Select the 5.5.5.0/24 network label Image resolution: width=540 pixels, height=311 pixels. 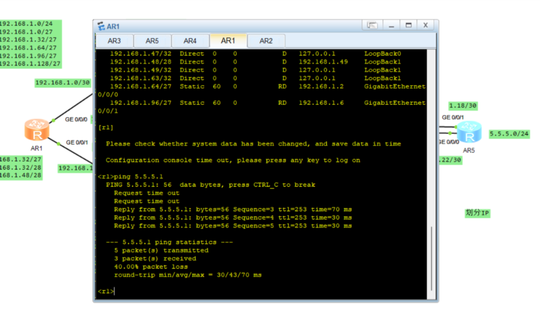(510, 134)
